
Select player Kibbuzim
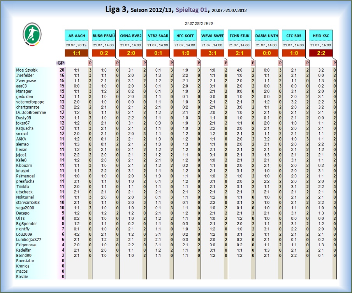point(24,165)
